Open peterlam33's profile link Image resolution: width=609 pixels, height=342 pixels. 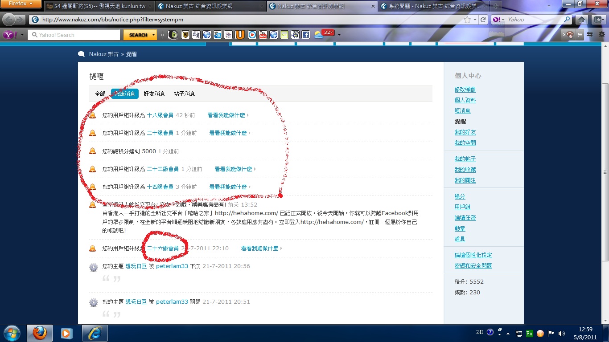pyautogui.click(x=172, y=266)
